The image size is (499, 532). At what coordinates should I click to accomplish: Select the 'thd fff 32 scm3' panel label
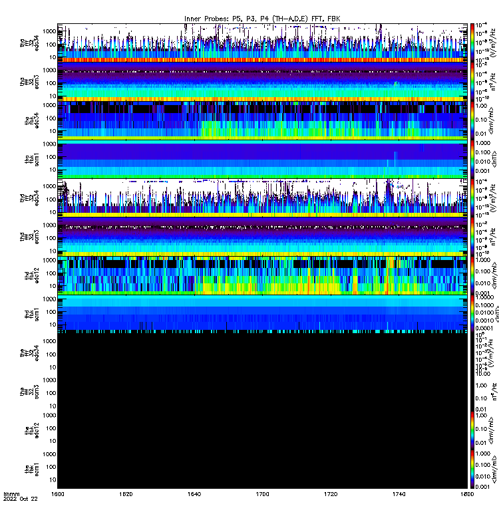tap(29, 237)
